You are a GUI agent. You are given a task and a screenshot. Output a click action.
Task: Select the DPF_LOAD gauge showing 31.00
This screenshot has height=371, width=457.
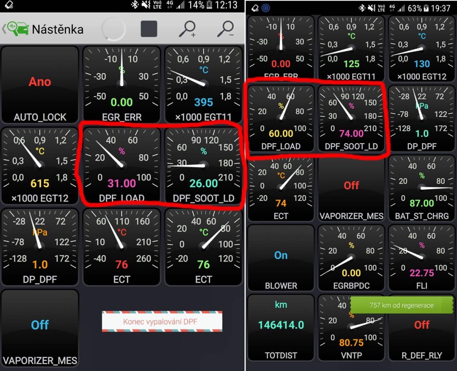click(122, 166)
